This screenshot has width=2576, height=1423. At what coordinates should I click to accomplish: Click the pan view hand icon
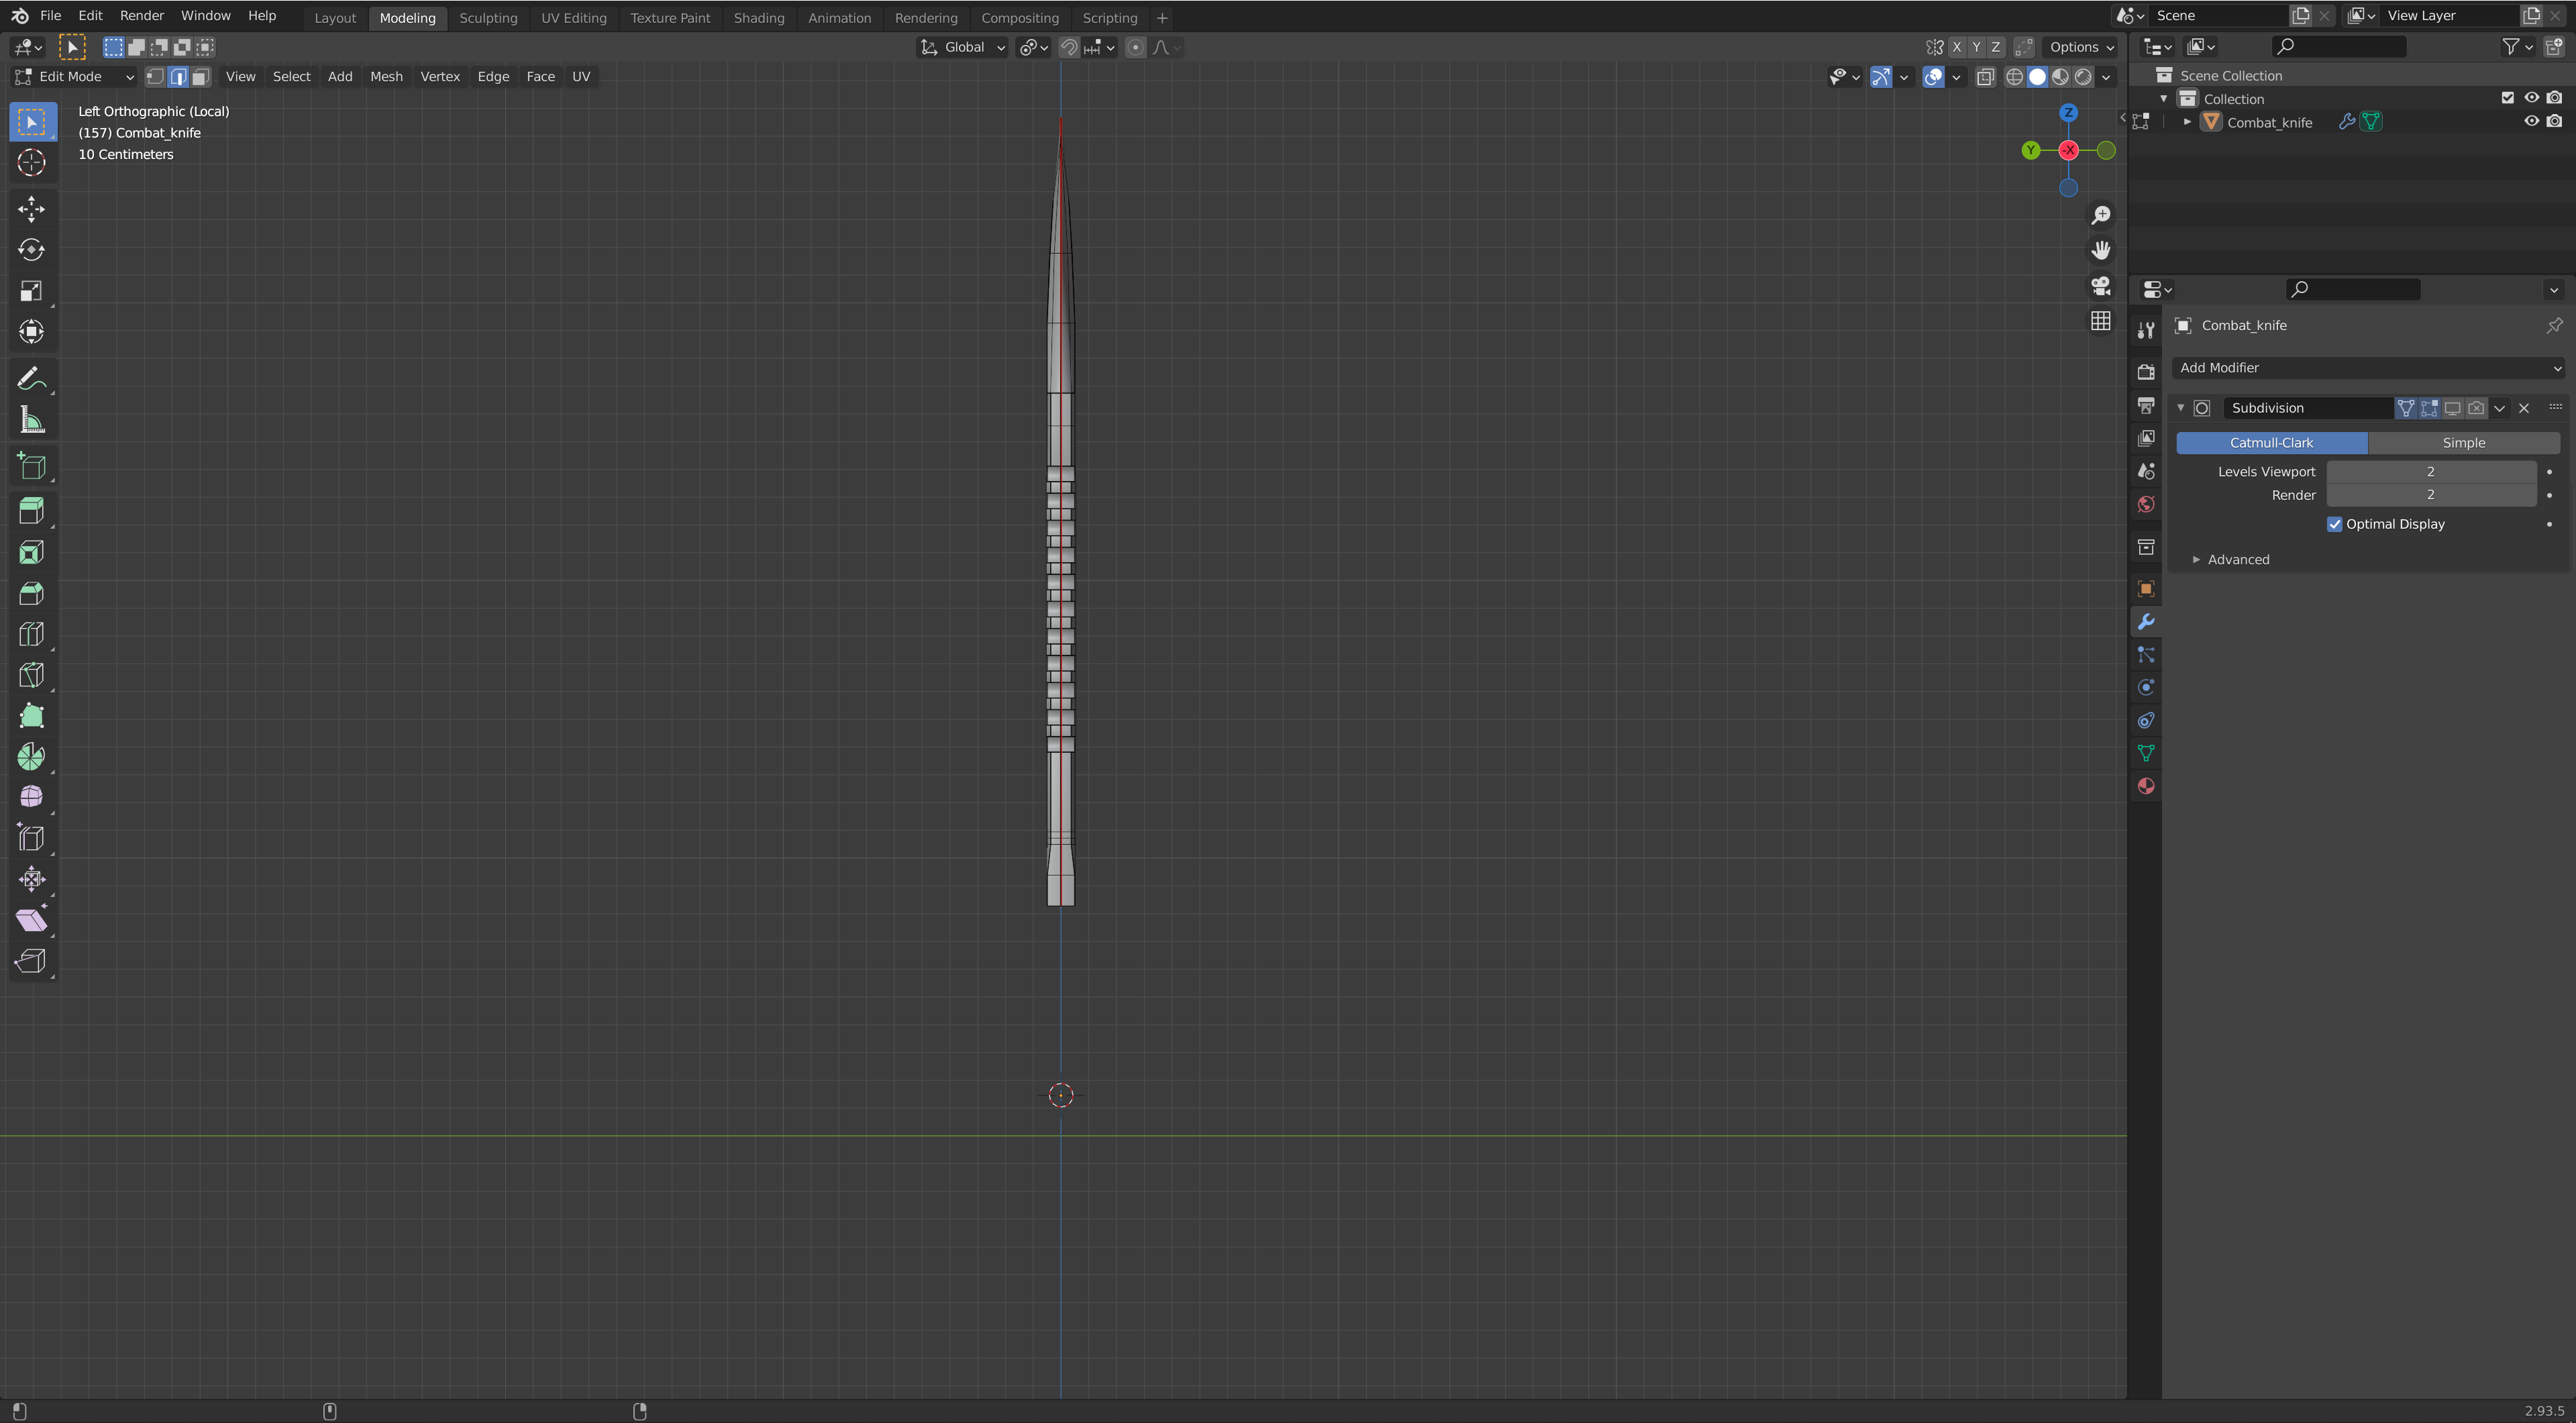(2101, 250)
